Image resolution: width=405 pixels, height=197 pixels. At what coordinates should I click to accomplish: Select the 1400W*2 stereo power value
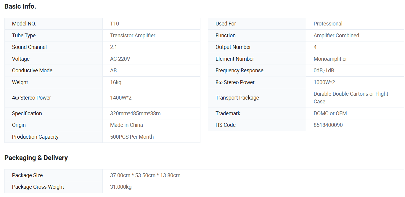click(x=121, y=98)
